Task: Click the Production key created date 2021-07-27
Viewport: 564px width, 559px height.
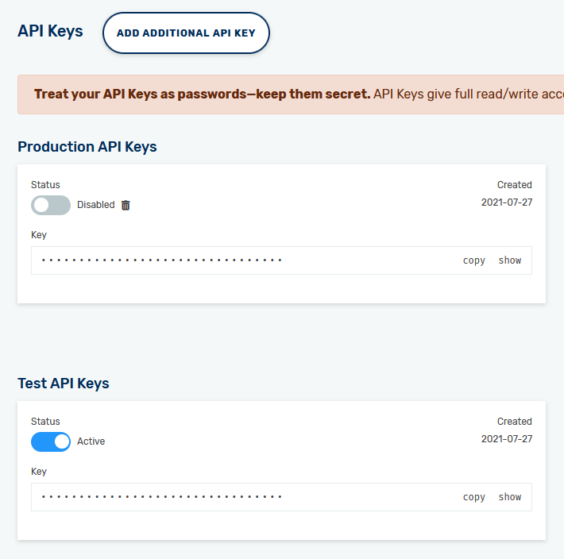Action: point(507,202)
